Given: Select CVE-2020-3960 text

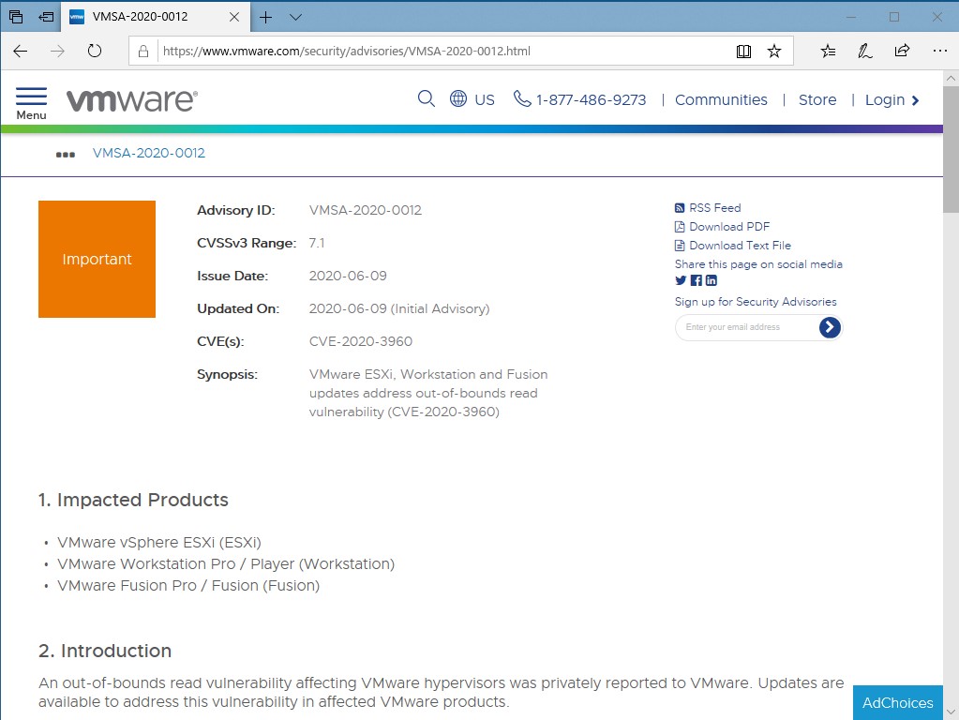Looking at the screenshot, I should pyautogui.click(x=361, y=341).
